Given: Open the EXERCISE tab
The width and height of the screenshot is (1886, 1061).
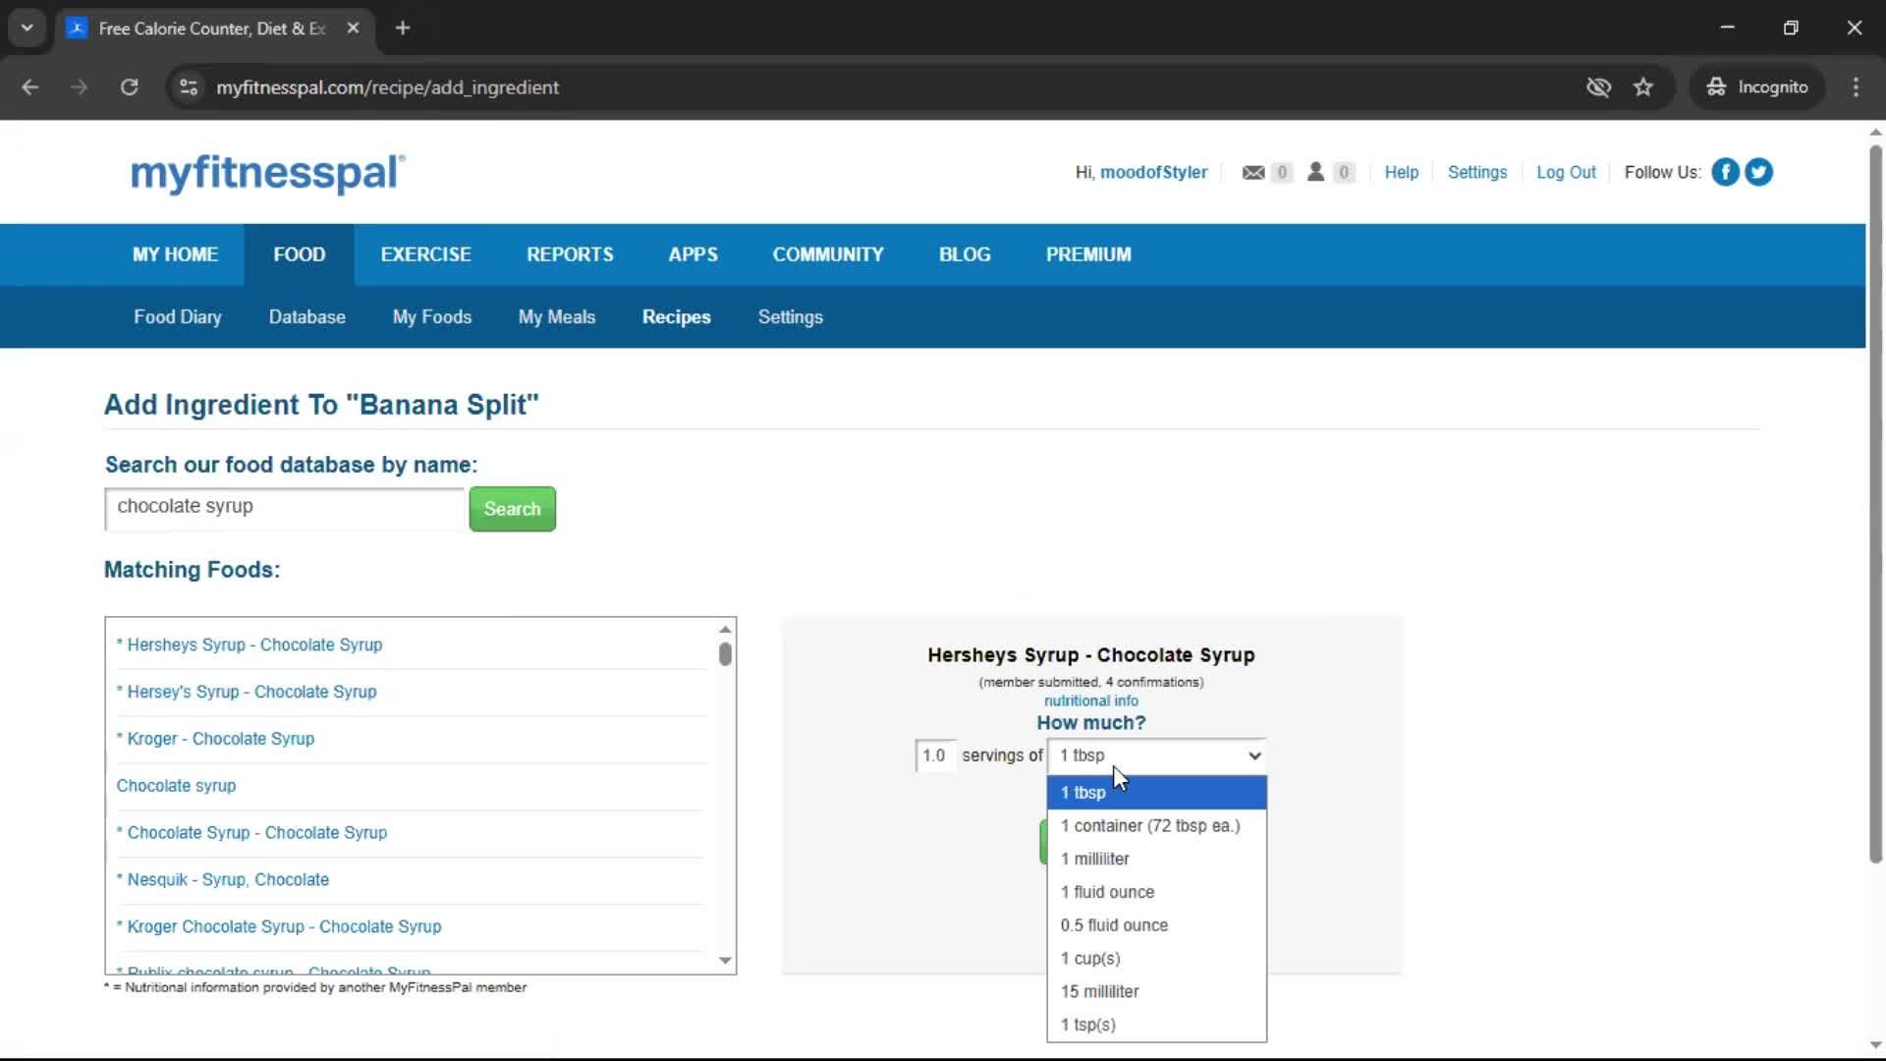Looking at the screenshot, I should (425, 255).
